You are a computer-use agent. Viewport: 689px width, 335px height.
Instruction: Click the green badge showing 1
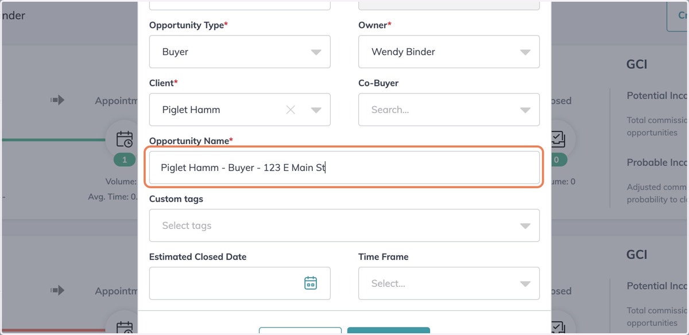click(x=125, y=160)
